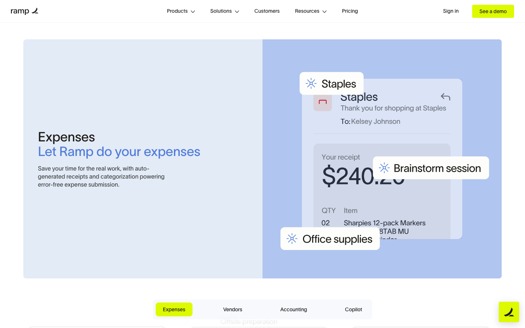Open the Products dropdown menu

click(x=181, y=11)
